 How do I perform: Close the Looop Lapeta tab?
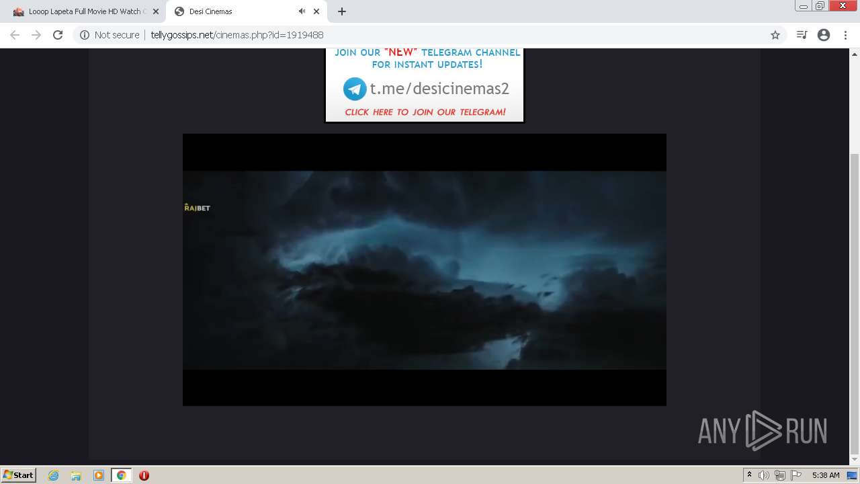point(155,11)
